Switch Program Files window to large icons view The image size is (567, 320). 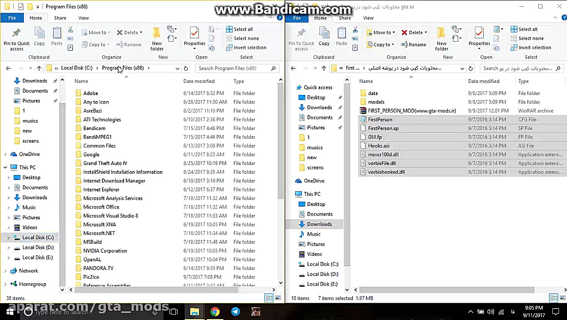point(278,298)
